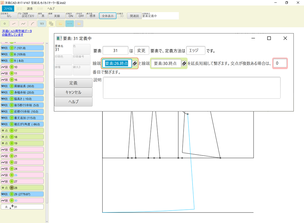Image resolution: width=304 pixels, height=223 pixels.
Task: Open the グループ展開 設定どおり selector
Action: pyautogui.click(x=28, y=15)
